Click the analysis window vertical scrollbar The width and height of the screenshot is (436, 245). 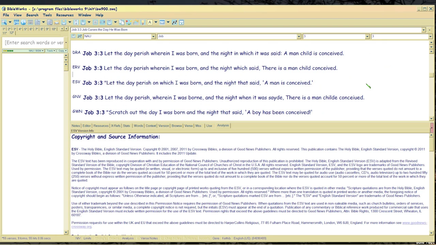tap(431, 184)
